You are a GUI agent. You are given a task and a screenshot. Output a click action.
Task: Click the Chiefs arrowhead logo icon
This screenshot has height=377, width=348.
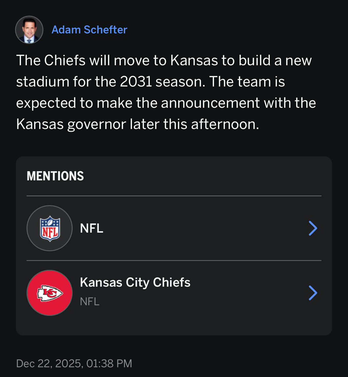[50, 293]
